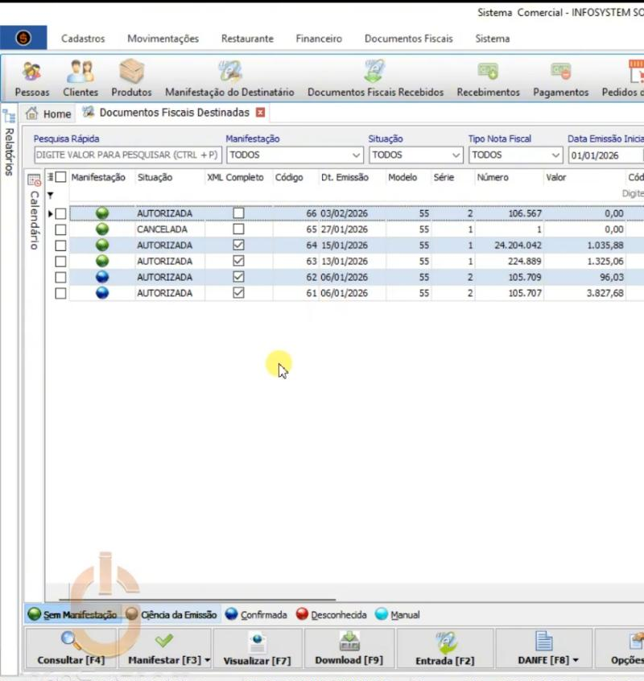Viewport: 644px width, 681px height.
Task: Focus the Pesquisa Rápida search field
Action: click(x=128, y=155)
